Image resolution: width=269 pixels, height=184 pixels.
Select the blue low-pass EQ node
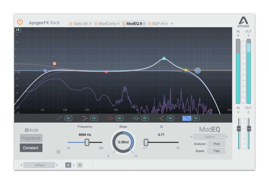tap(198, 71)
